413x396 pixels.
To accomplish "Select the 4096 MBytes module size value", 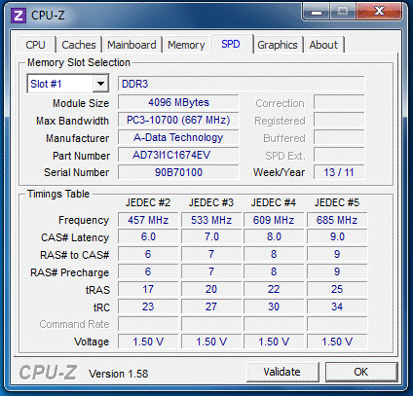I will click(x=178, y=102).
